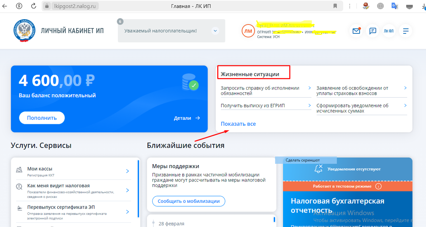Click the padlock site security icon

(x=46, y=6)
